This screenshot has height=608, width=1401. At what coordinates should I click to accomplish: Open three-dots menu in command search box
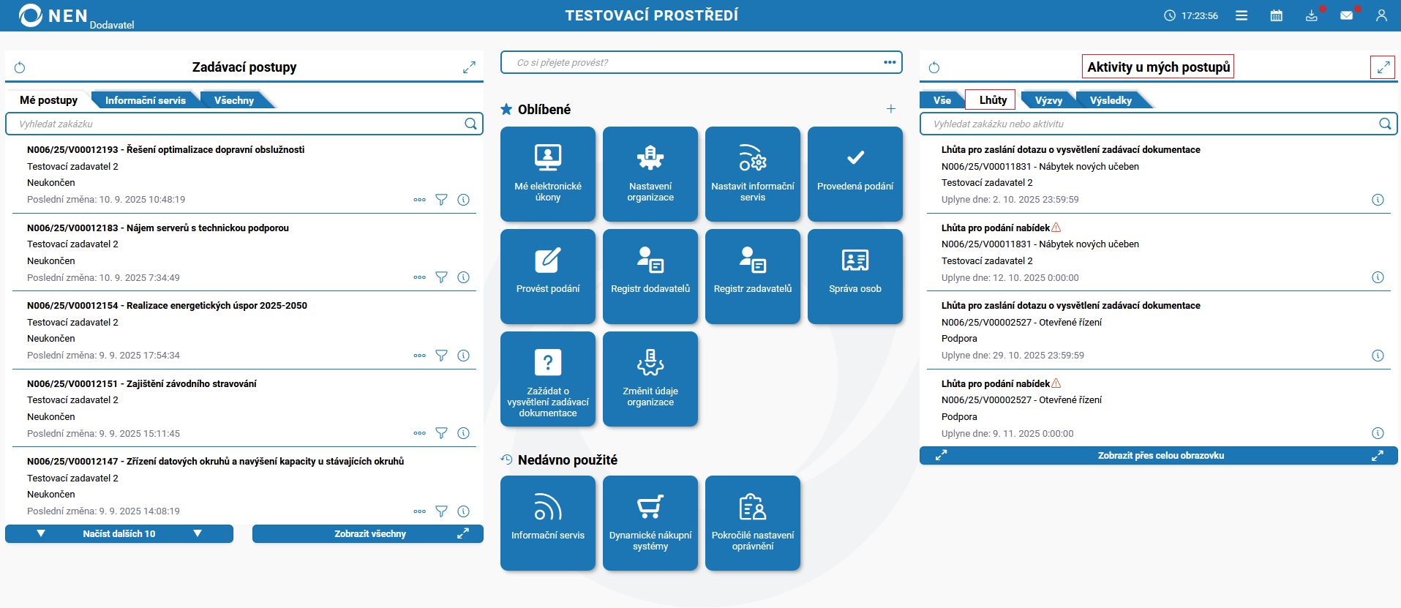pyautogui.click(x=890, y=62)
